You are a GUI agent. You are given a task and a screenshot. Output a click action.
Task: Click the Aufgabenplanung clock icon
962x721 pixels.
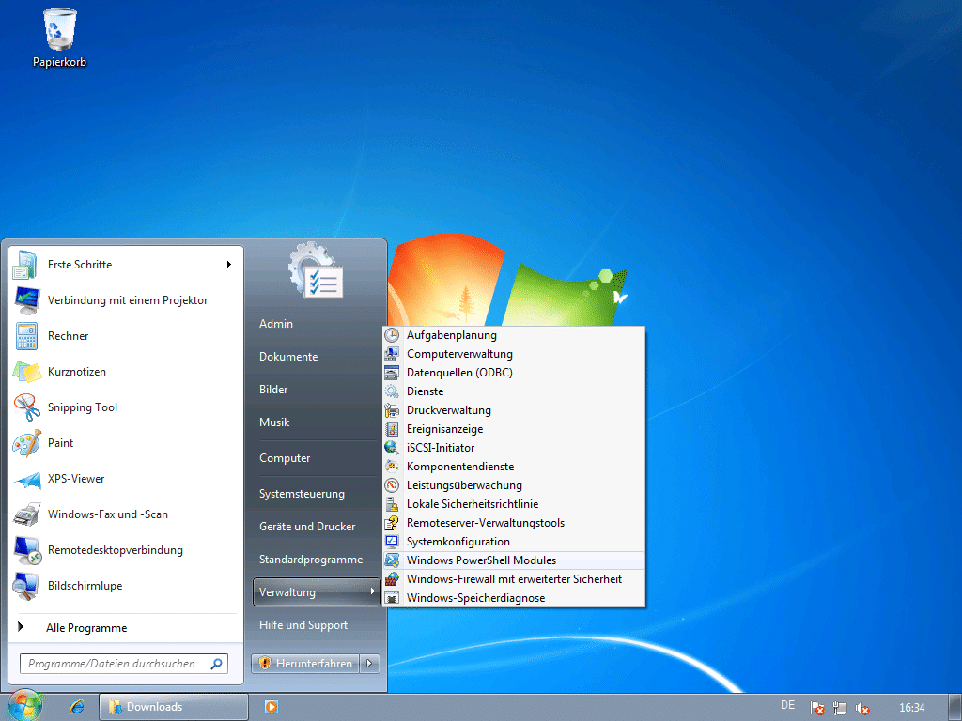[392, 335]
